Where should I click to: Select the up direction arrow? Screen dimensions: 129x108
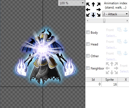[93, 4]
